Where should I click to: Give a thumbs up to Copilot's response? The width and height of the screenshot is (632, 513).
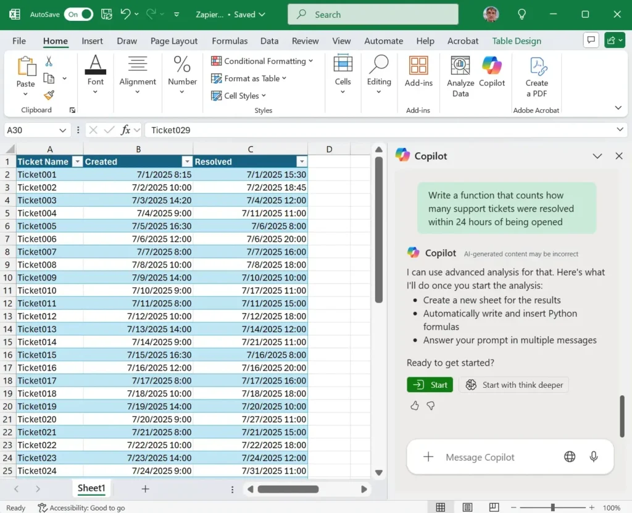[x=414, y=406]
